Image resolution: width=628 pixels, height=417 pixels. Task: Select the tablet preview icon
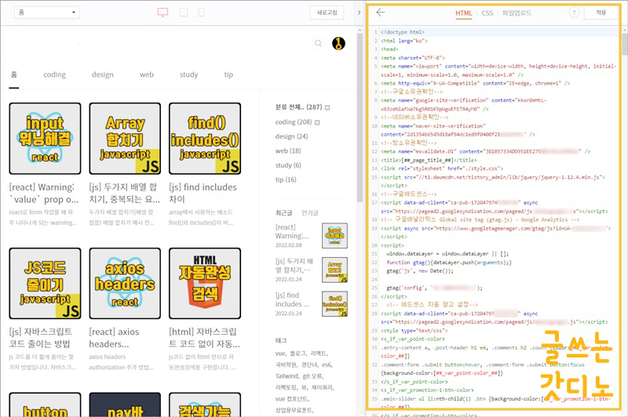pyautogui.click(x=184, y=13)
